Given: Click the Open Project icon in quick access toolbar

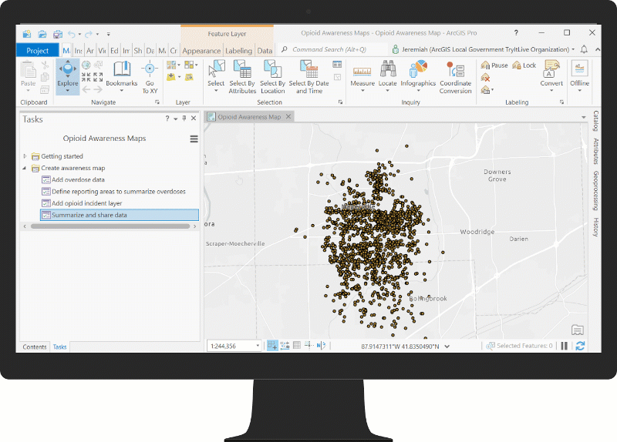Looking at the screenshot, I should coord(42,34).
